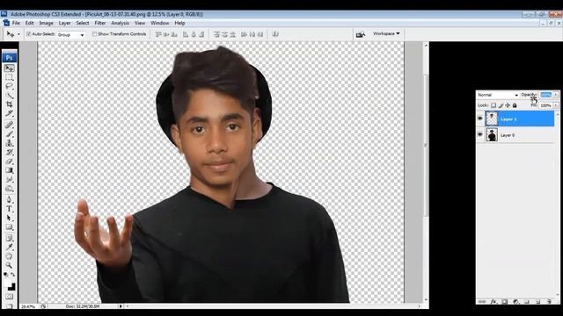Open the Fill slider arrow

(555, 105)
